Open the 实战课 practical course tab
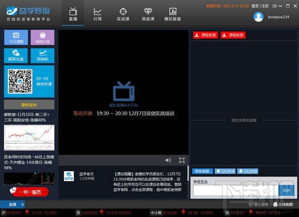The image size is (299, 217). click(123, 14)
